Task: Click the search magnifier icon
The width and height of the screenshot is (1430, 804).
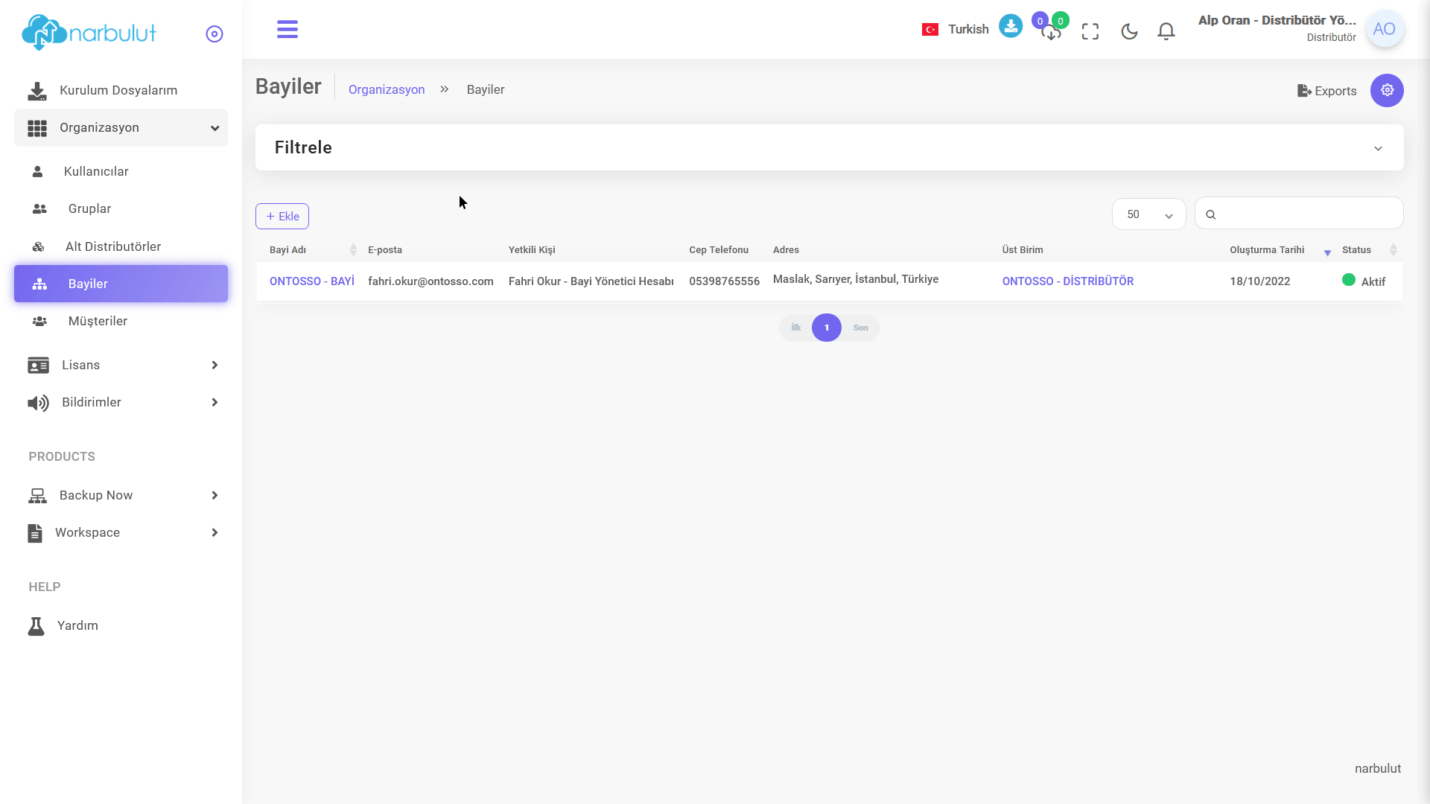Action: click(x=1211, y=215)
